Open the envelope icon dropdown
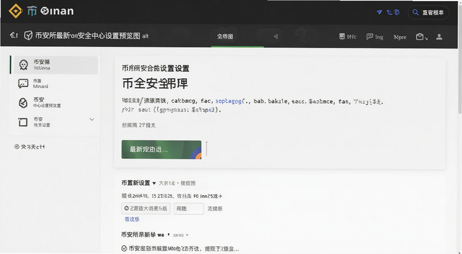462x254 pixels. tap(422, 37)
